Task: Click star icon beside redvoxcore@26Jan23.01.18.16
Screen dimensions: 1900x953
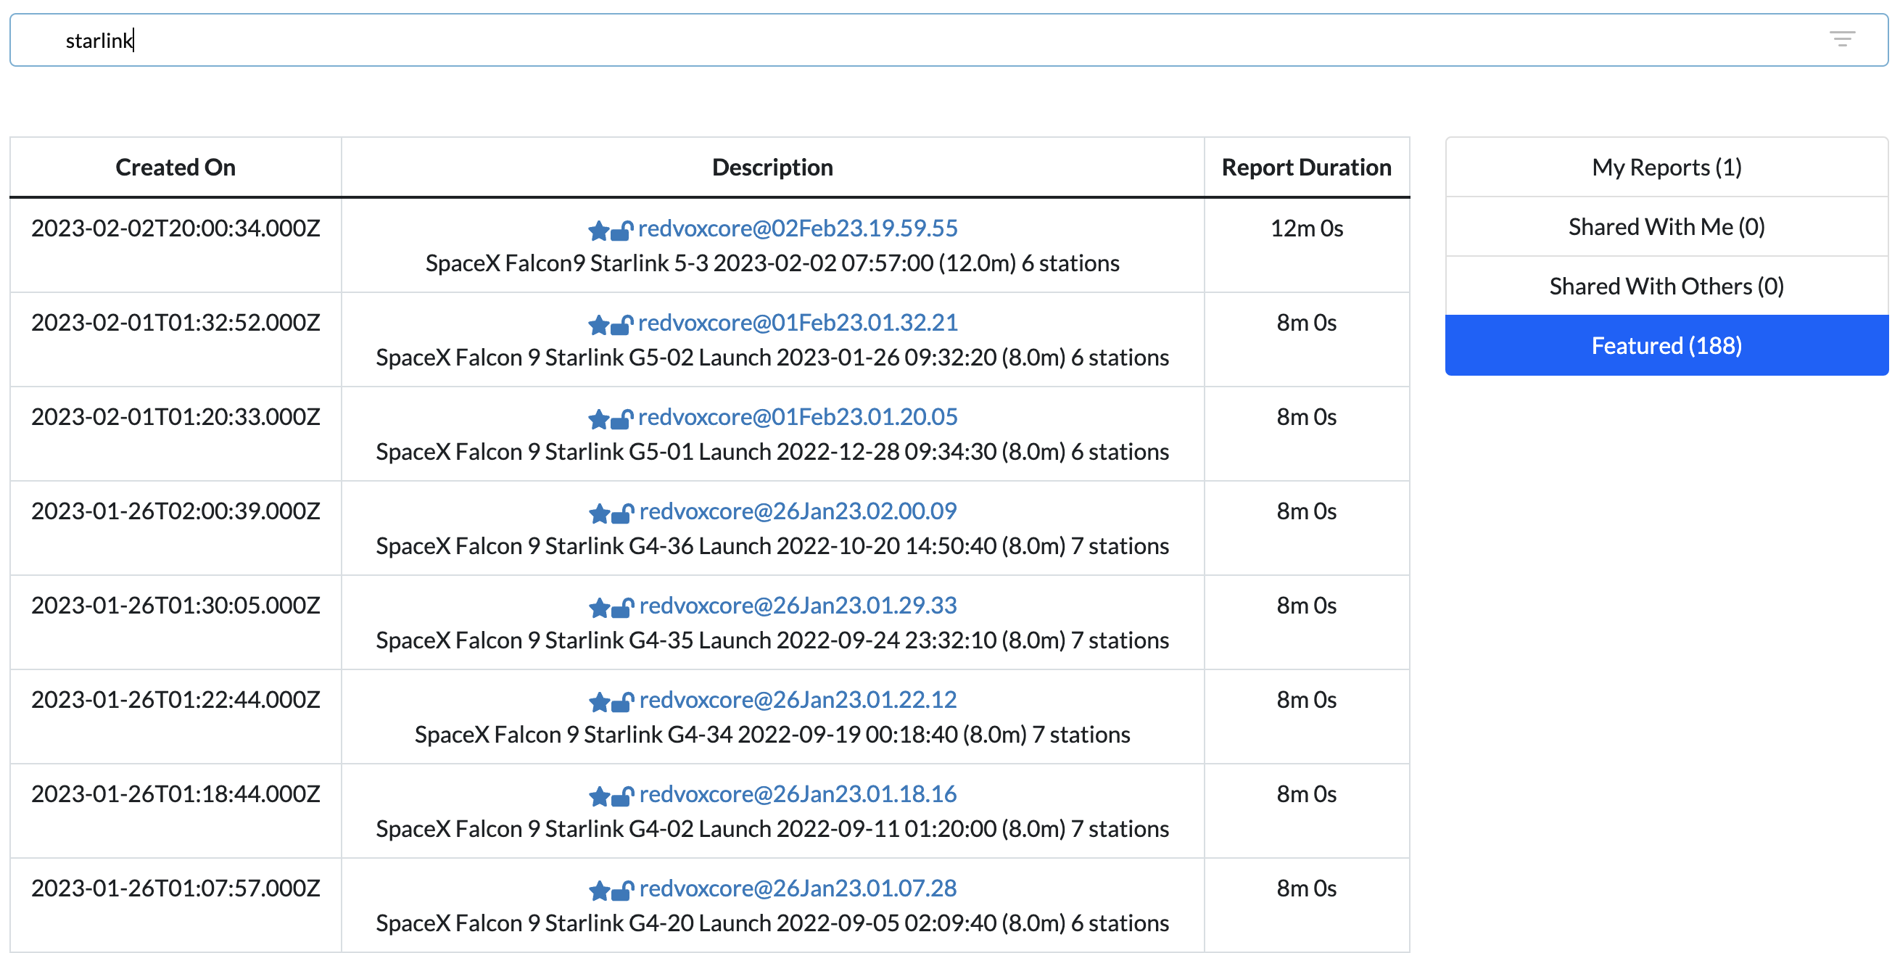Action: click(x=599, y=796)
